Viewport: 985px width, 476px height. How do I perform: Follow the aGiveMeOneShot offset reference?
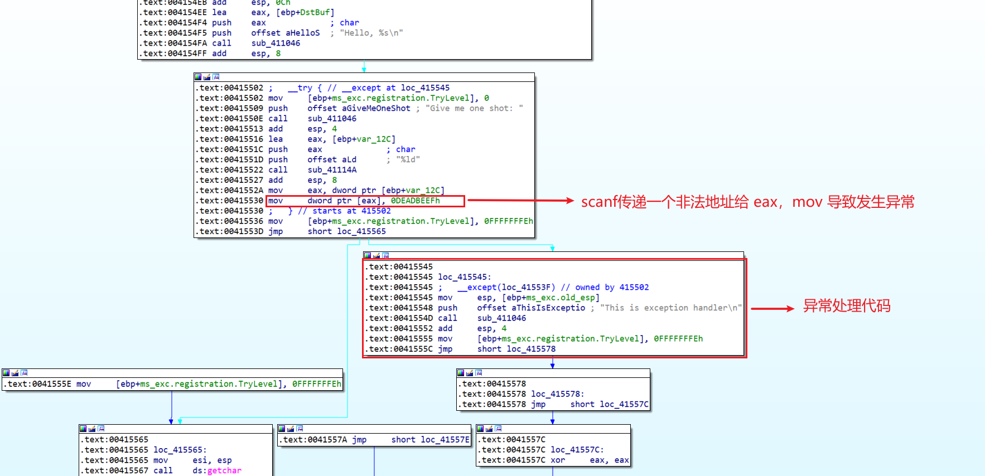coord(375,108)
